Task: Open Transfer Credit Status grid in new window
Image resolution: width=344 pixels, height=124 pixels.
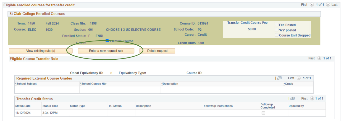Action: click(293, 99)
